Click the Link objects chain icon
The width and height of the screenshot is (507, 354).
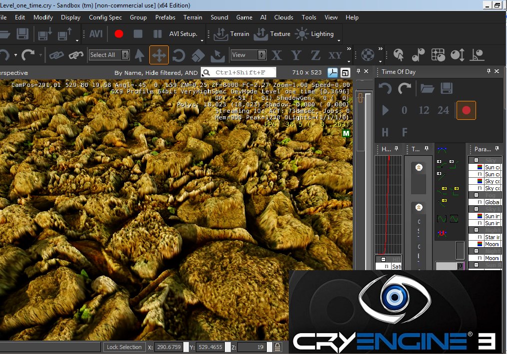pyautogui.click(x=56, y=55)
